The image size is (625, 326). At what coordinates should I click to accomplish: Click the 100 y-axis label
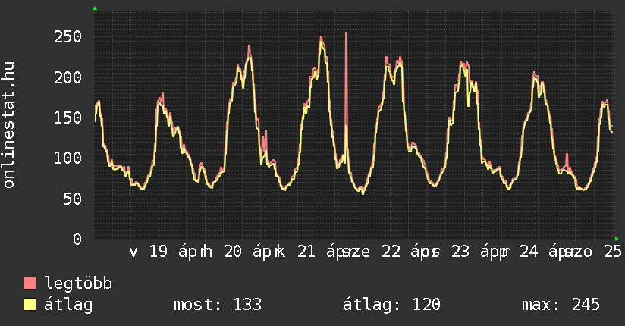[x=68, y=158]
